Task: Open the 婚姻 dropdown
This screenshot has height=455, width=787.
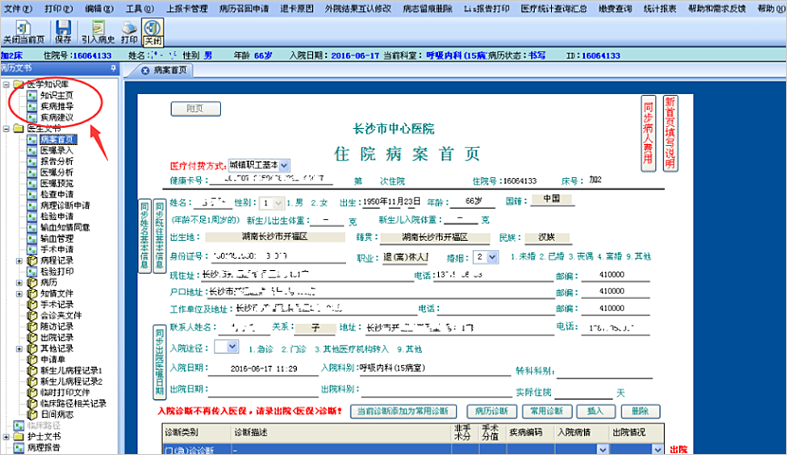Action: tap(492, 257)
